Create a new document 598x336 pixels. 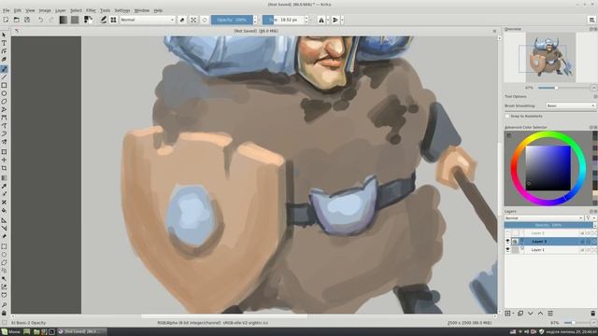click(x=6, y=20)
